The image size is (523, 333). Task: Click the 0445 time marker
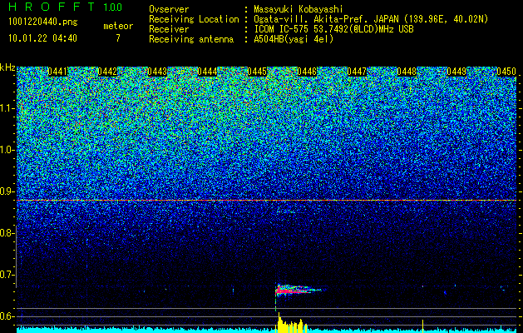[257, 72]
